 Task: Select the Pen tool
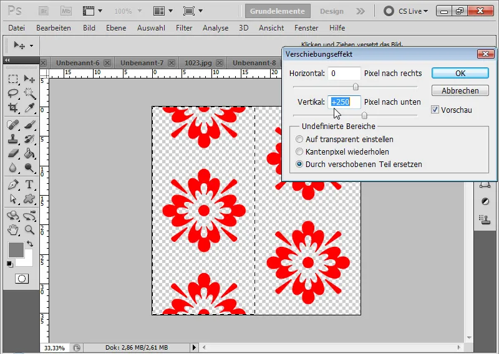pyautogui.click(x=13, y=184)
